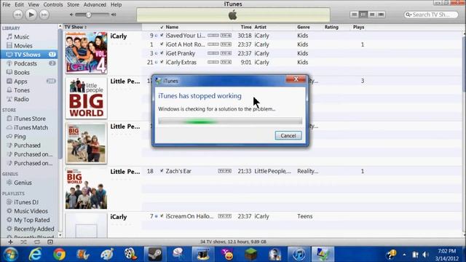Open the Advanced menu
Image resolution: width=466 pixels, height=262 pixels.
95,5
